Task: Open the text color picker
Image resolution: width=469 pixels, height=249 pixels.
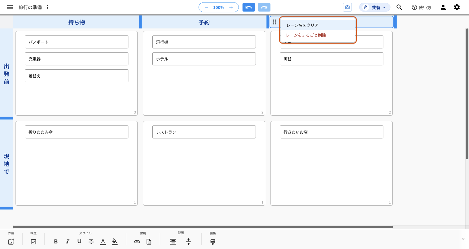Action: (103, 242)
